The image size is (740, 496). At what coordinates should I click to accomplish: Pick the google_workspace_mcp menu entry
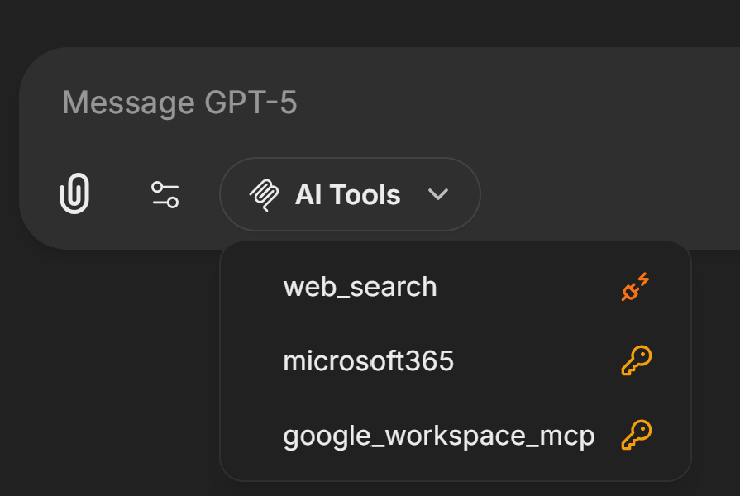tap(438, 436)
